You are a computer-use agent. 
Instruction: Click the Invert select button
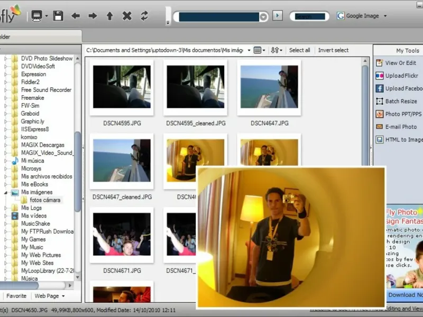333,50
